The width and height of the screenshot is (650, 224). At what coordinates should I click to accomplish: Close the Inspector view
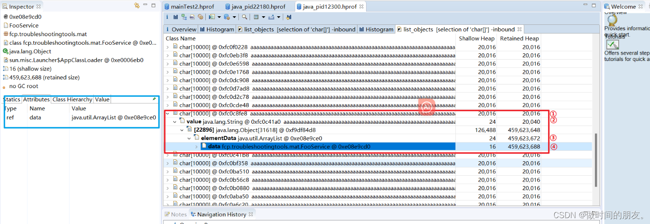(38, 6)
